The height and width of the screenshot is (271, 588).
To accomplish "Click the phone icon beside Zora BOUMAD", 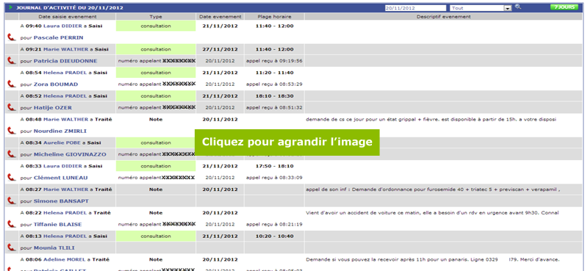I will (12, 84).
